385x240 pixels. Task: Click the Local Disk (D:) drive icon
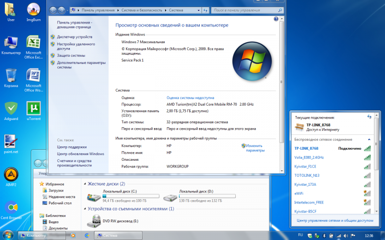(170, 197)
